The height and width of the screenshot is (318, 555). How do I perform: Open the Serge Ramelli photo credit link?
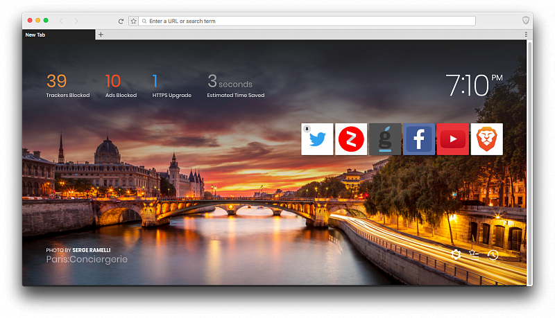[x=92, y=250]
